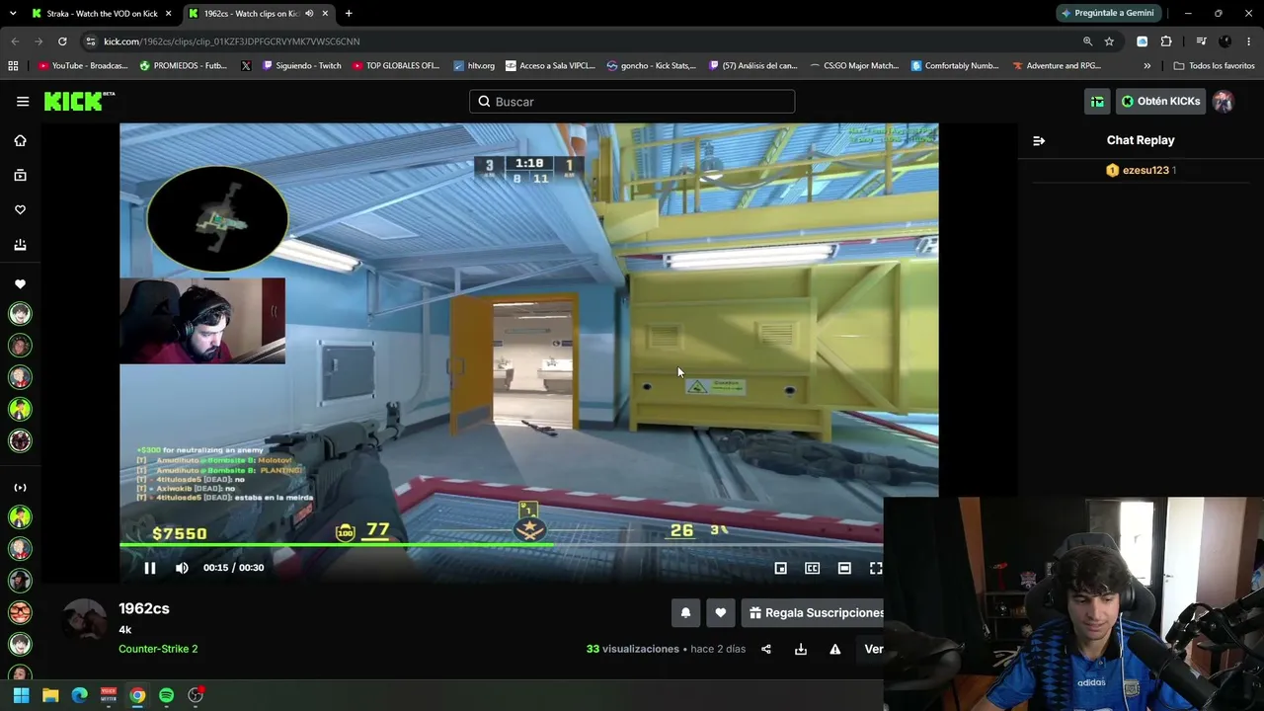Mute the 1962cs browser tab audio
Screen dimensions: 1264x711
click(x=309, y=14)
